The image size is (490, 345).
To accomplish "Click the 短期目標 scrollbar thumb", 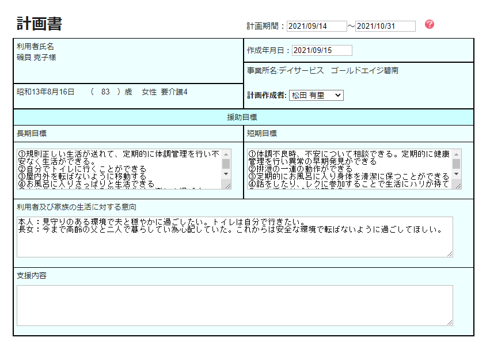I will [457, 163].
